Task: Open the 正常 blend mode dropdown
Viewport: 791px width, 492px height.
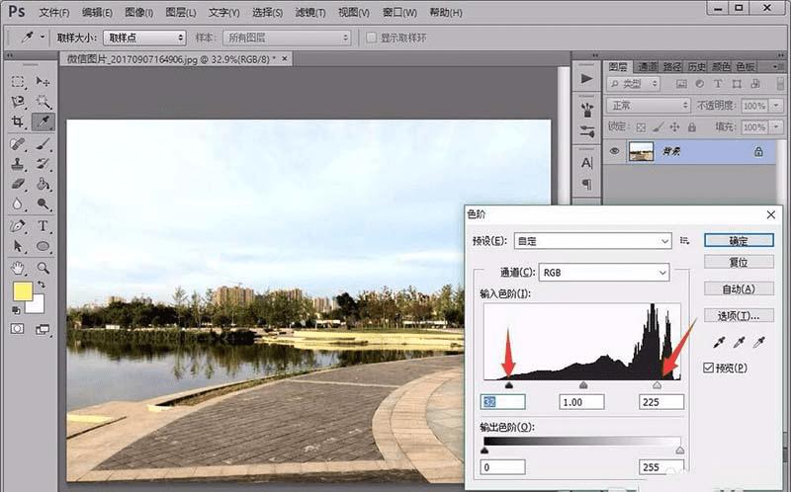Action: pos(649,105)
